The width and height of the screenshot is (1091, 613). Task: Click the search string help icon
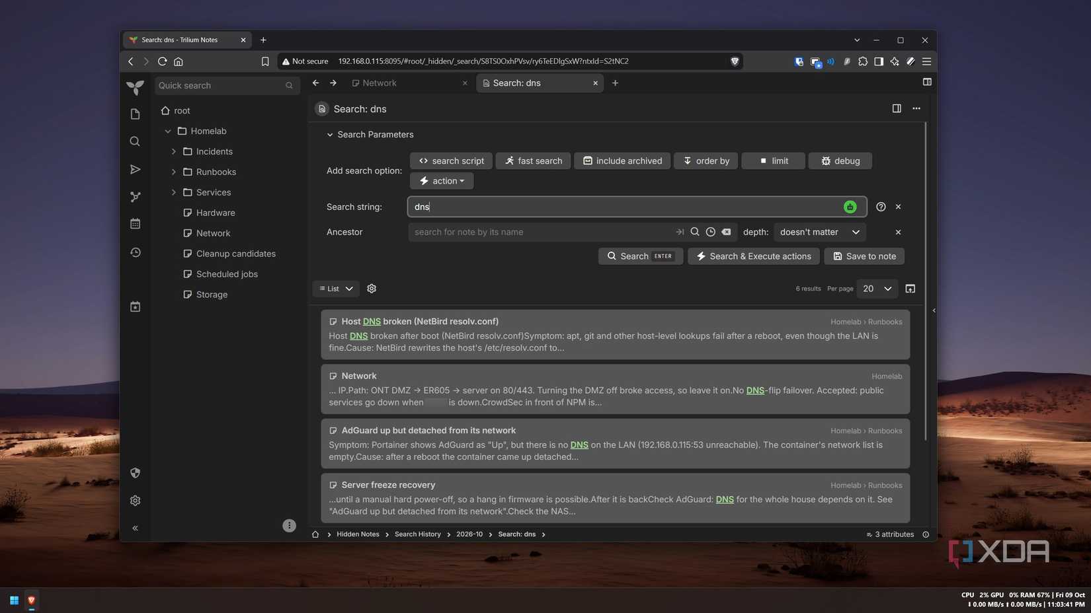[x=881, y=207]
